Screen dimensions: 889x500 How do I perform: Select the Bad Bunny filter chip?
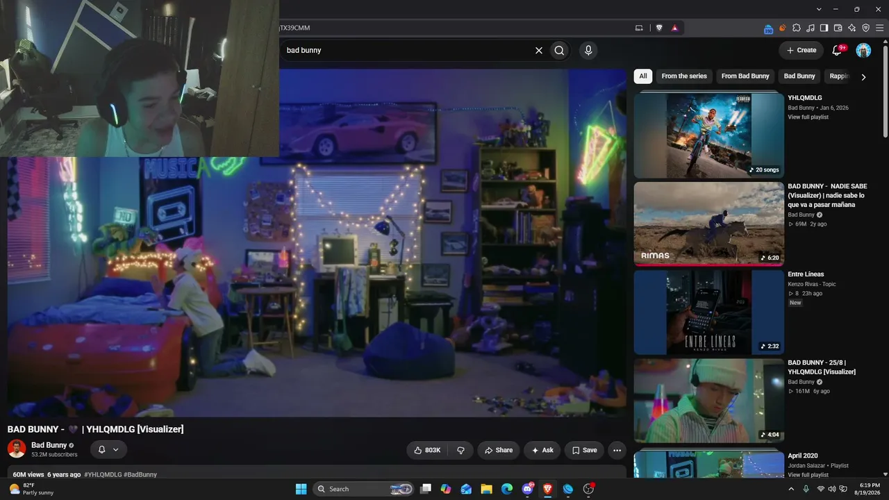pyautogui.click(x=799, y=76)
